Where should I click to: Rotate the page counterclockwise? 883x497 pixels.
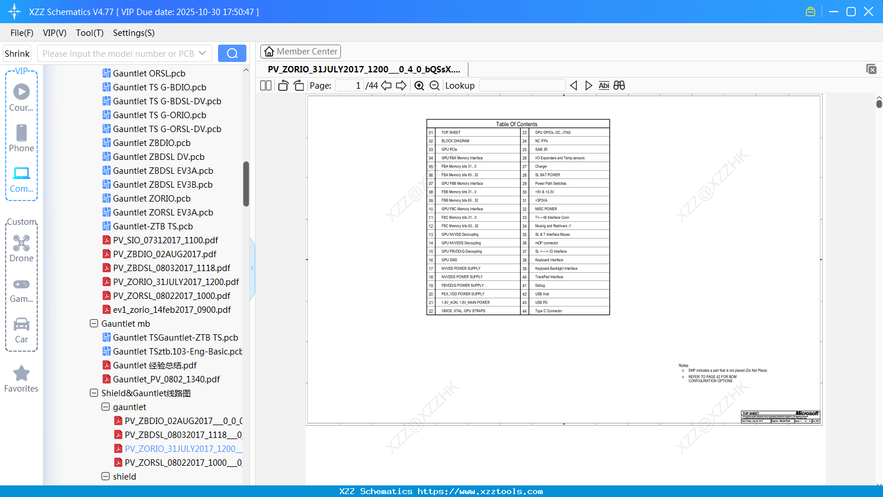(x=284, y=85)
